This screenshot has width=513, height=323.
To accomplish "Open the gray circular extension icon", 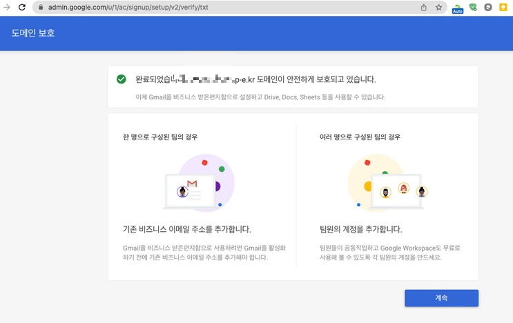I will tap(488, 7).
